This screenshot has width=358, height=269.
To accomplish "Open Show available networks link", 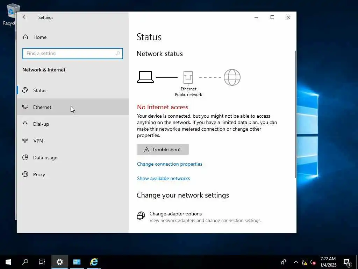I will point(163,178).
